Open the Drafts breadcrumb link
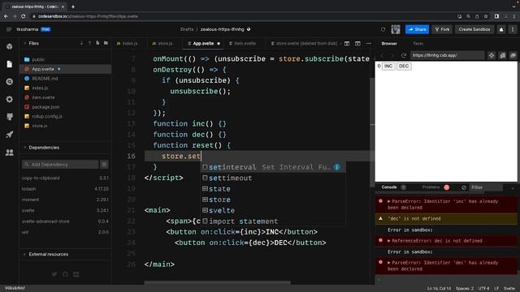The width and height of the screenshot is (520, 292). tap(187, 29)
